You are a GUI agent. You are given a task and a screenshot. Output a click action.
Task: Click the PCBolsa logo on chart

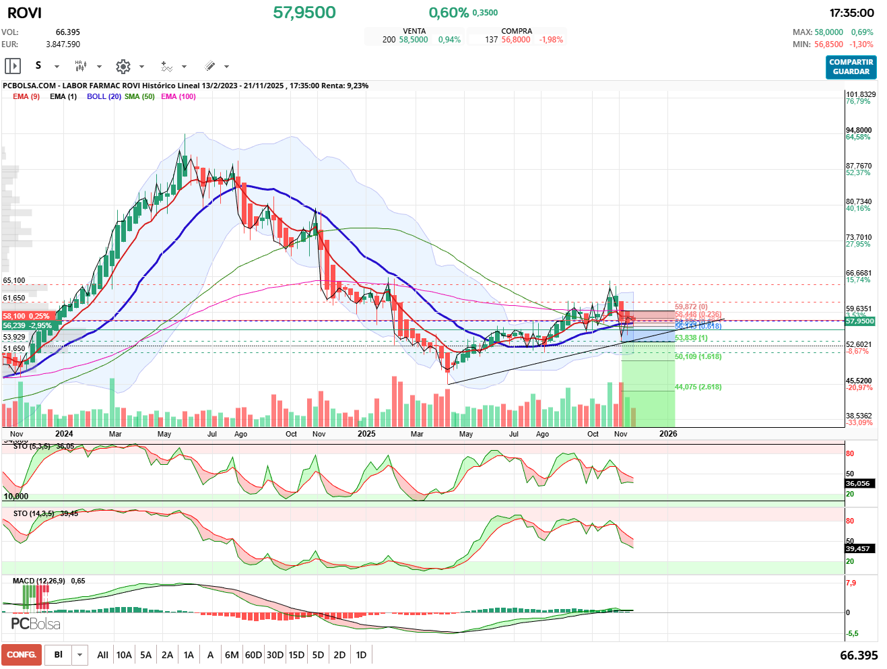click(x=36, y=624)
